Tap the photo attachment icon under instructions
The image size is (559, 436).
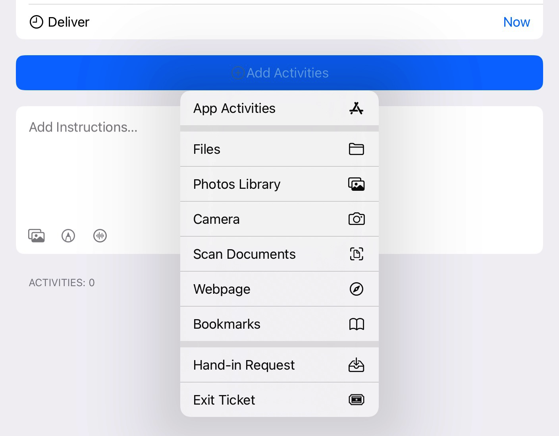pyautogui.click(x=36, y=235)
